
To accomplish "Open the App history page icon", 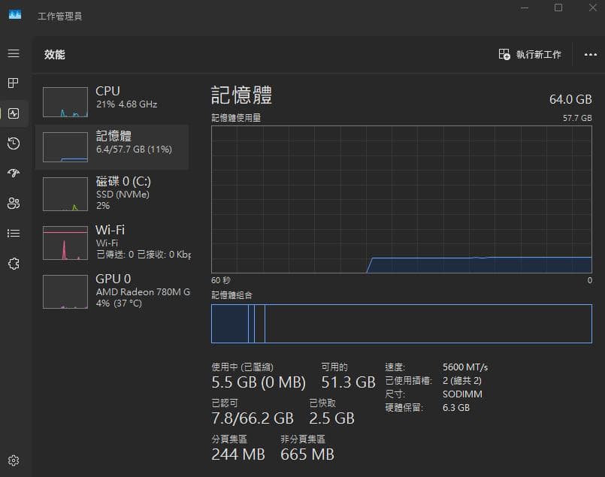I will (13, 143).
